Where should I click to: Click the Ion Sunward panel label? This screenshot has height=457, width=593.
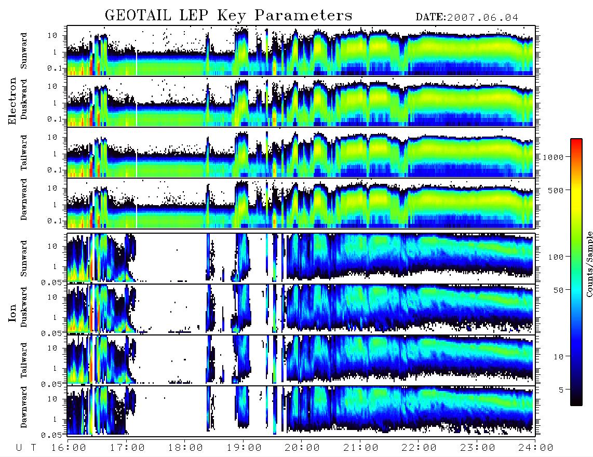(x=24, y=259)
